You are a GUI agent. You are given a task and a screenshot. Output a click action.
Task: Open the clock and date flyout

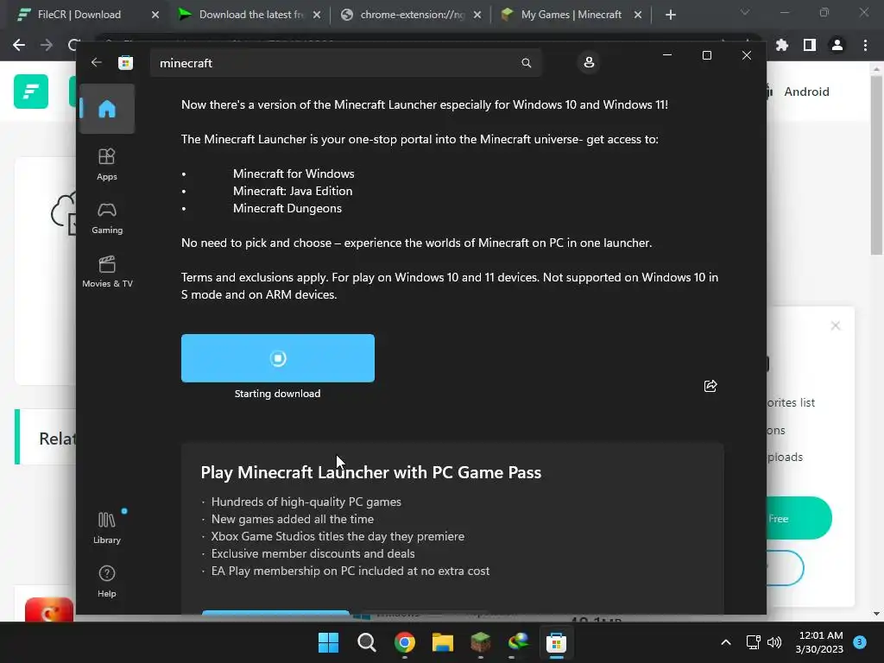(x=819, y=642)
